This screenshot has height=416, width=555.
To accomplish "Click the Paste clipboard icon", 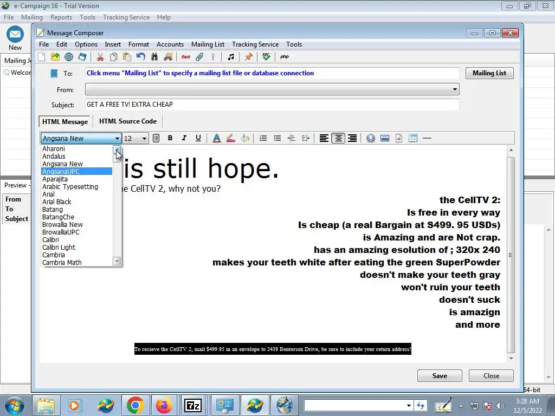I will [127, 57].
